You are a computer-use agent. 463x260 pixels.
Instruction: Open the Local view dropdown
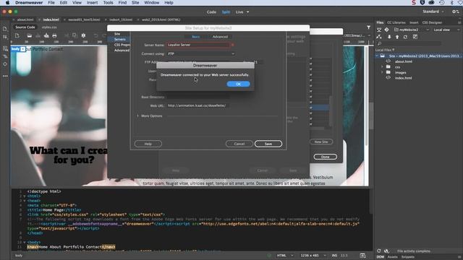point(446,30)
